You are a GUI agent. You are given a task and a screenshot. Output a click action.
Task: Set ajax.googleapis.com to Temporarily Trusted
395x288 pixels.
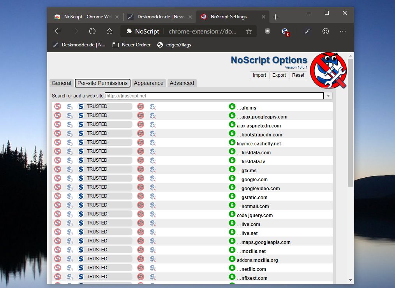click(x=70, y=115)
